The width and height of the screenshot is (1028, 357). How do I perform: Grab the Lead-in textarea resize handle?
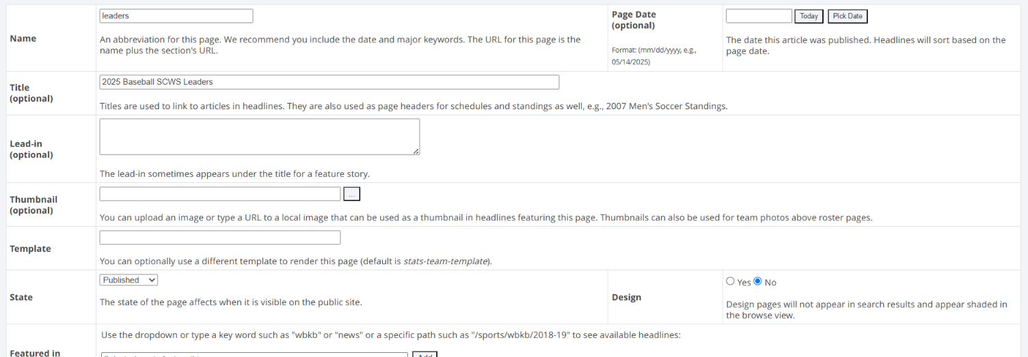point(416,151)
